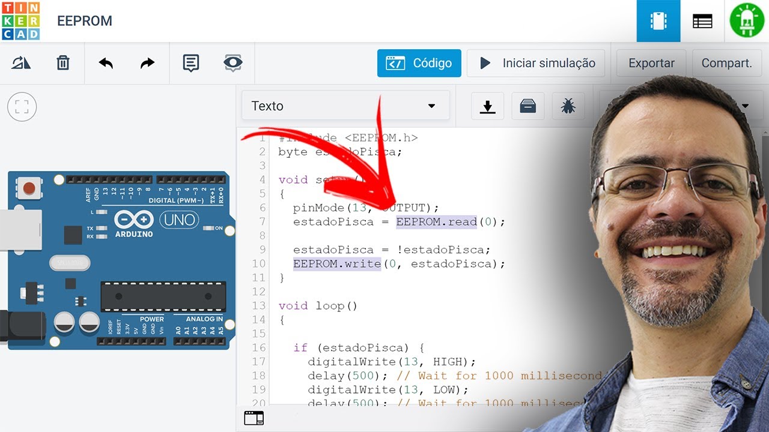The height and width of the screenshot is (432, 769).
Task: Open the libraries drawer
Action: (x=528, y=106)
